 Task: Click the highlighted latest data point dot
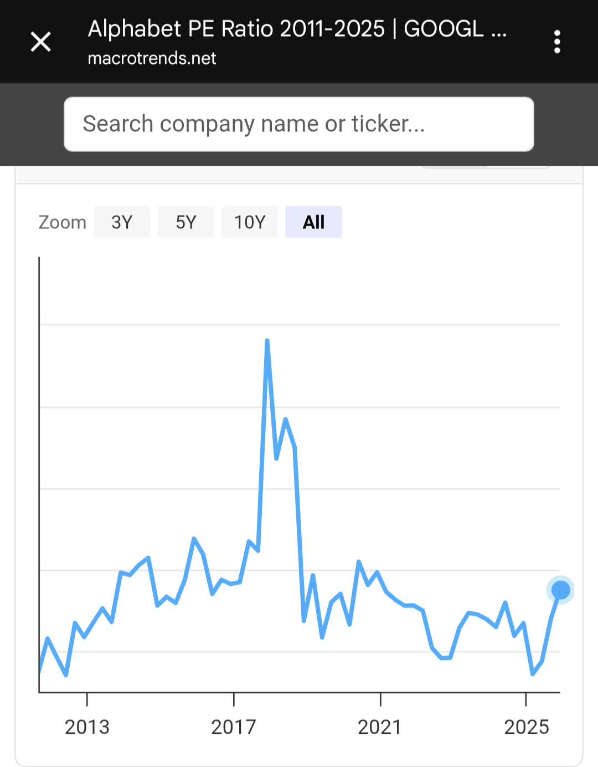click(x=560, y=590)
